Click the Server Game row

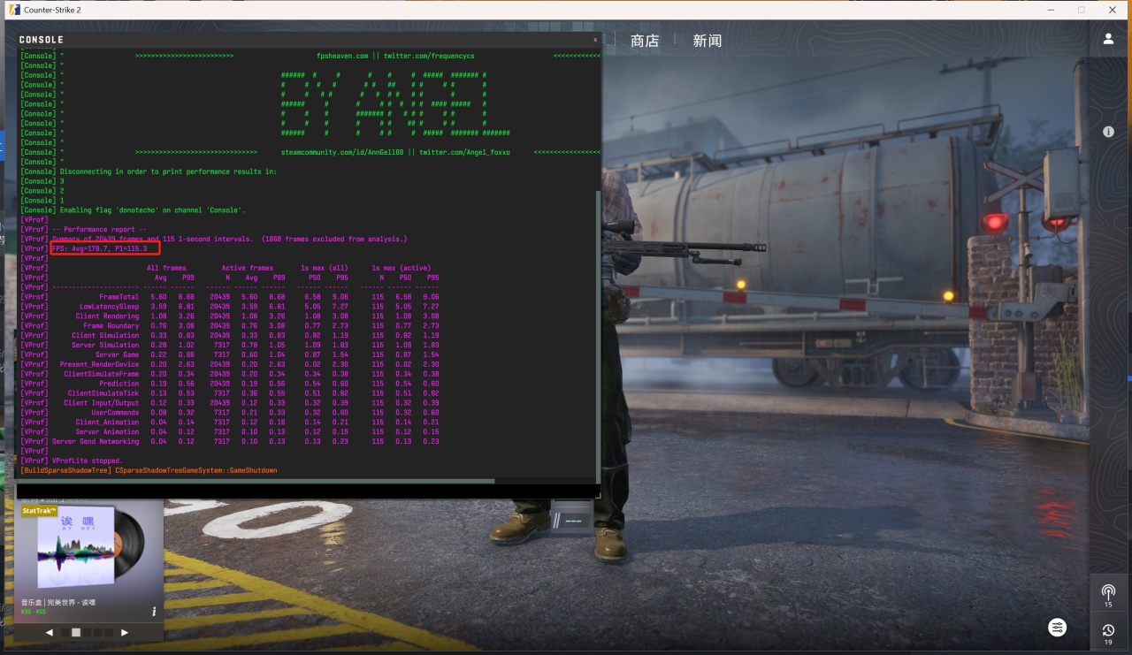tap(229, 354)
